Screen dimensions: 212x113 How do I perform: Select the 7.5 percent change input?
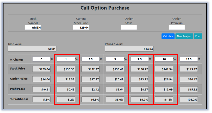139,59
